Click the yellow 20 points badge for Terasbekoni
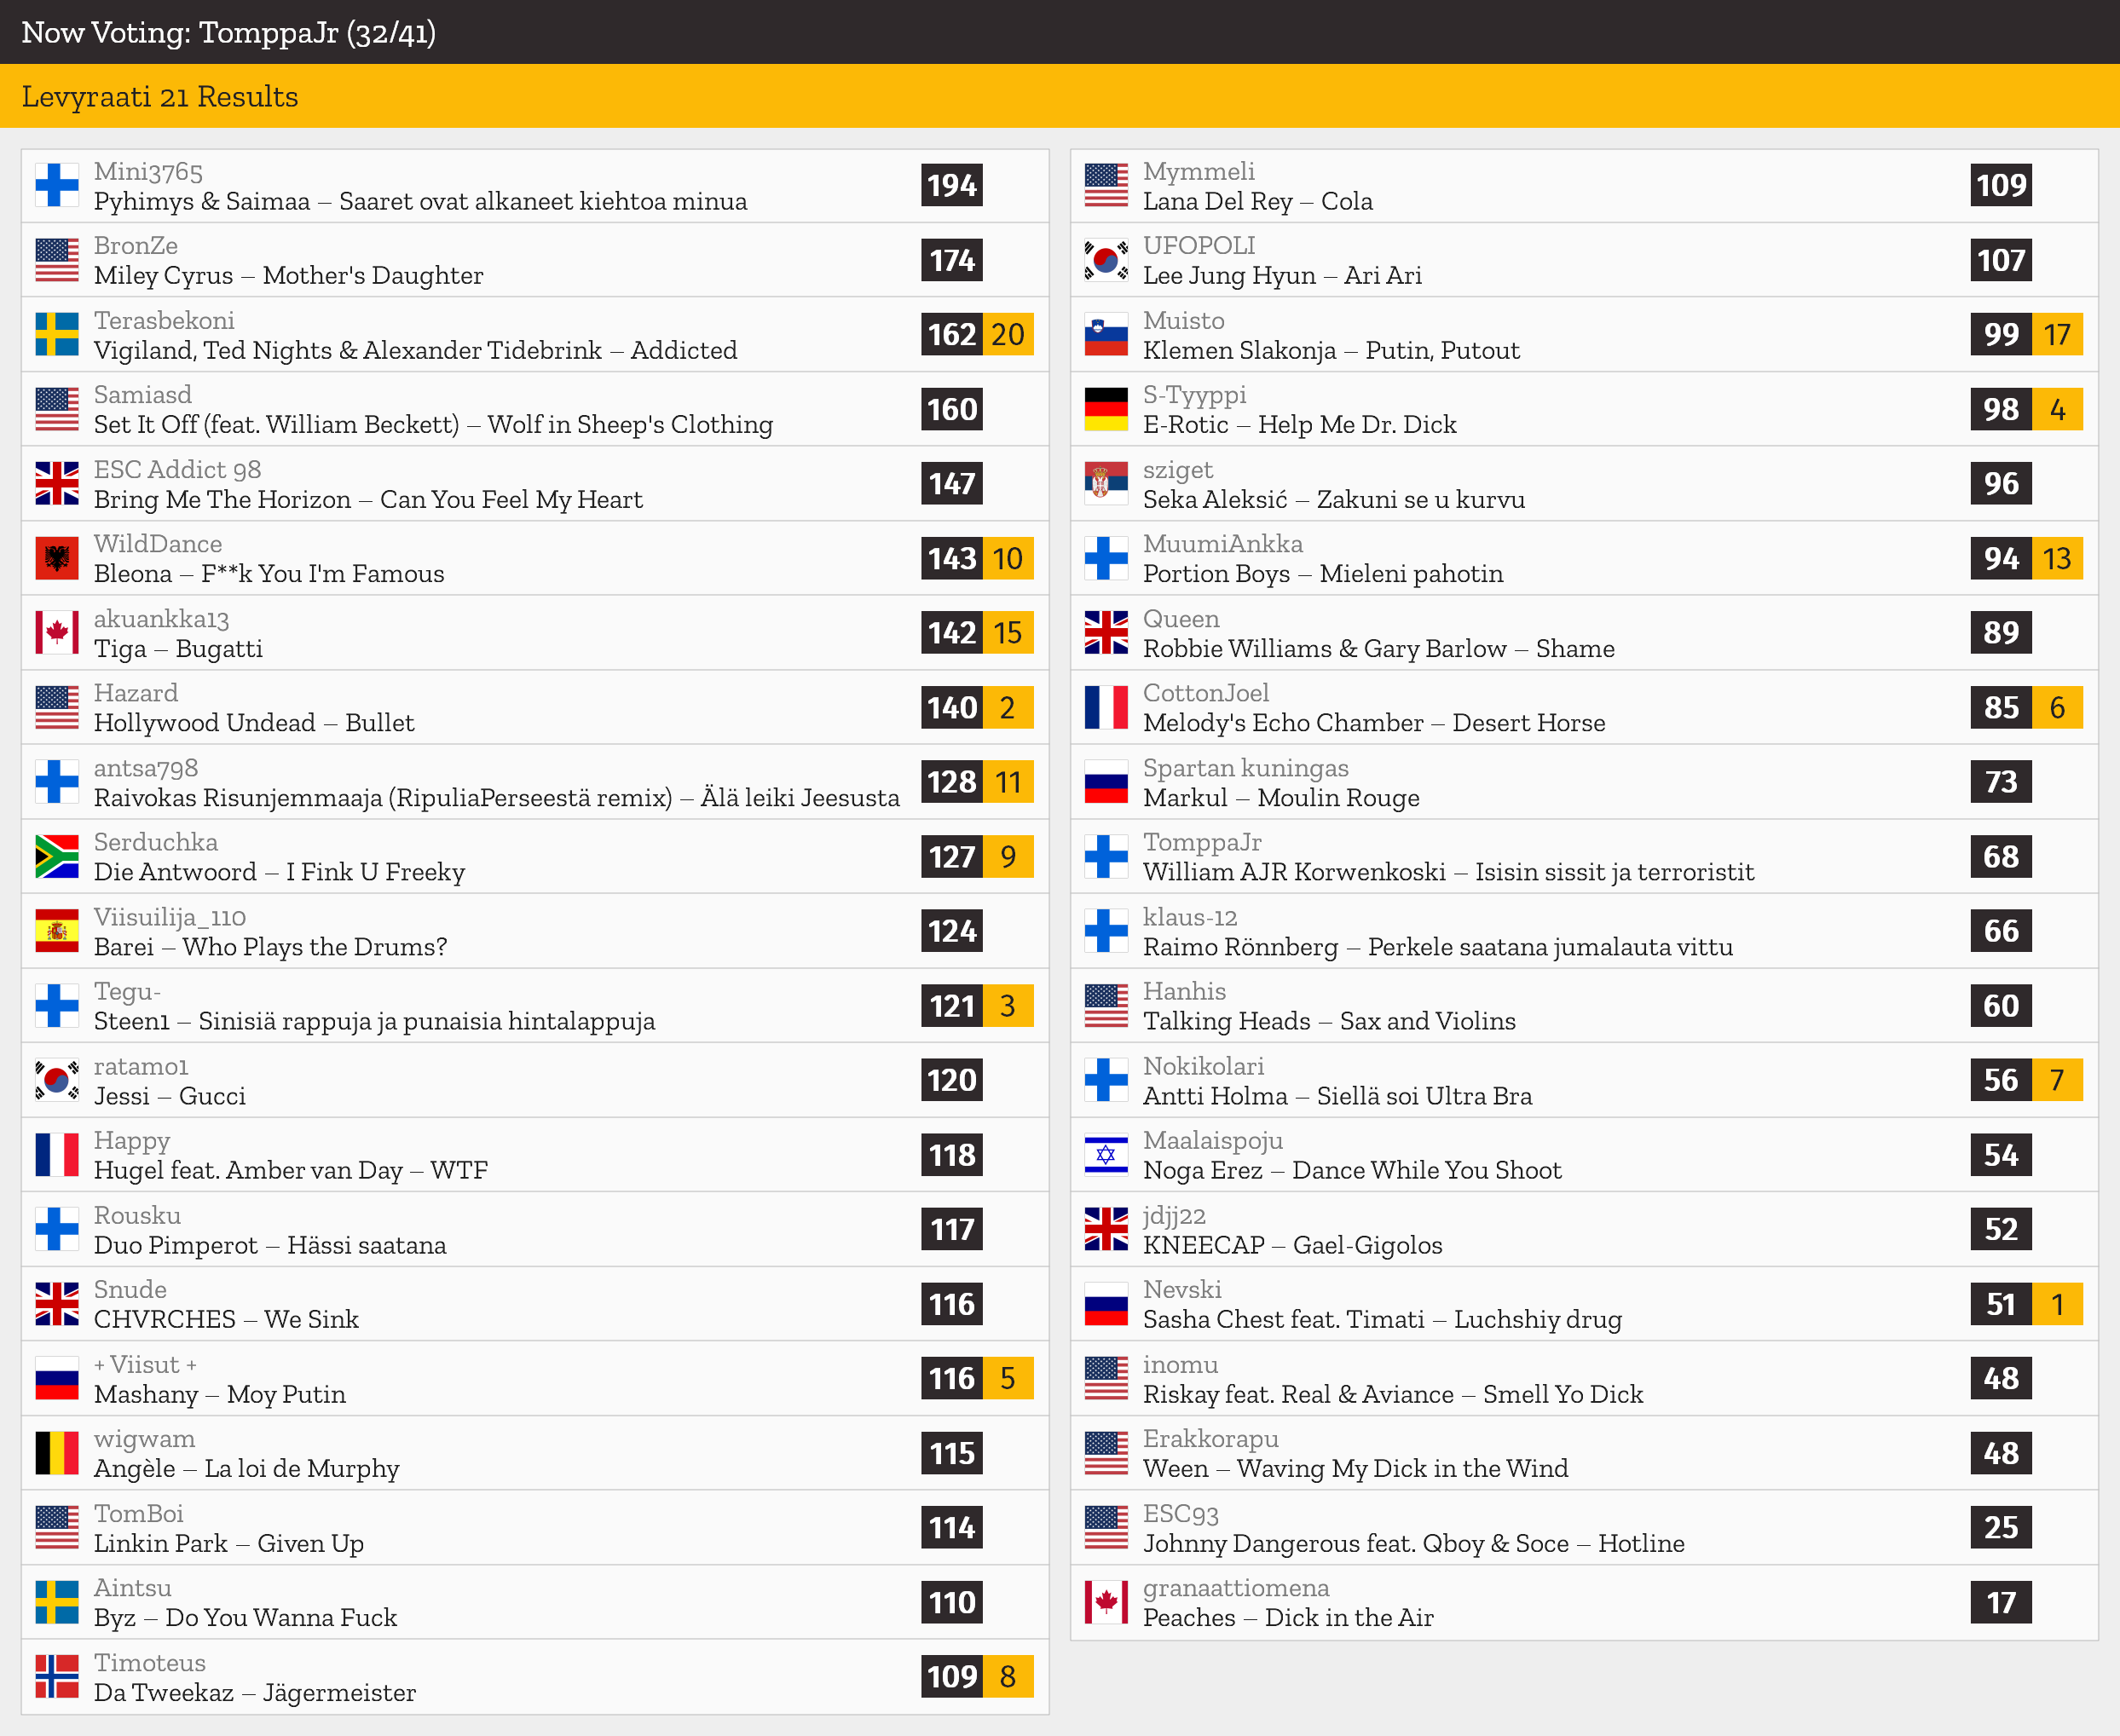This screenshot has height=1736, width=2120. click(1008, 335)
